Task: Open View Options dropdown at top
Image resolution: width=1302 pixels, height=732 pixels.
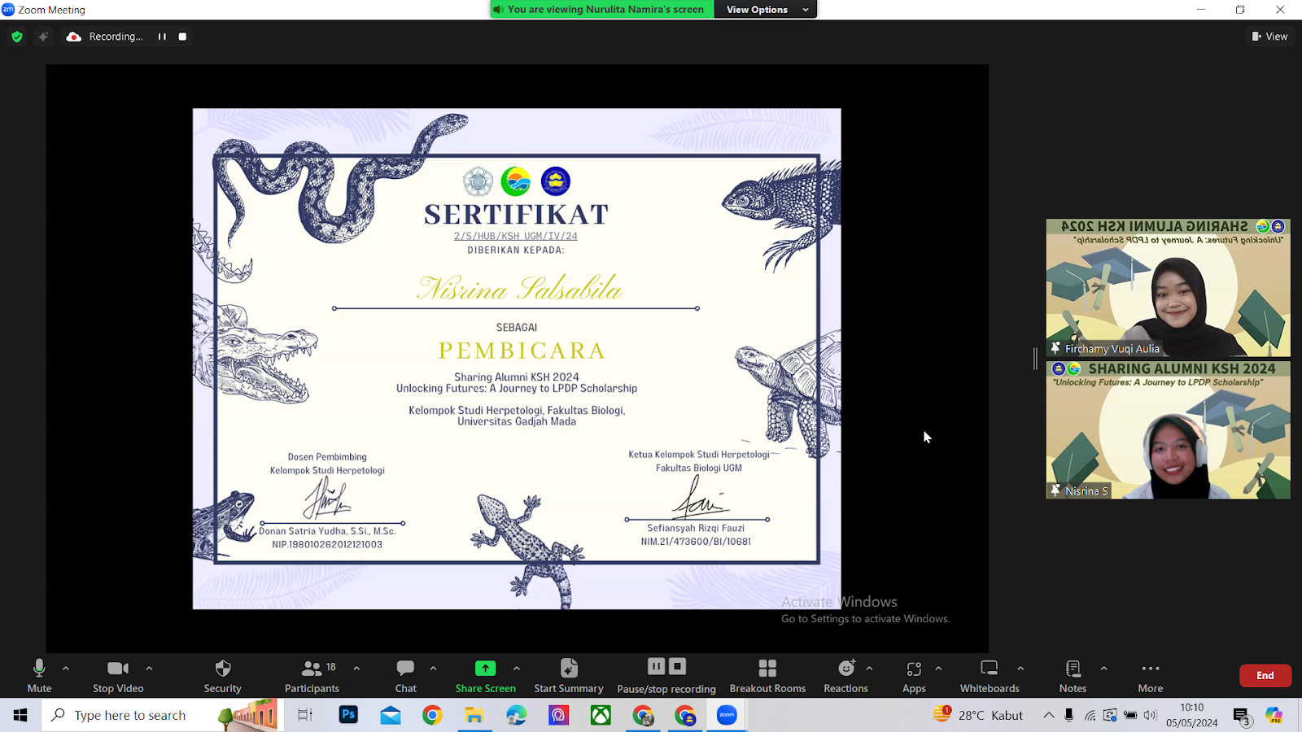Action: pyautogui.click(x=767, y=10)
